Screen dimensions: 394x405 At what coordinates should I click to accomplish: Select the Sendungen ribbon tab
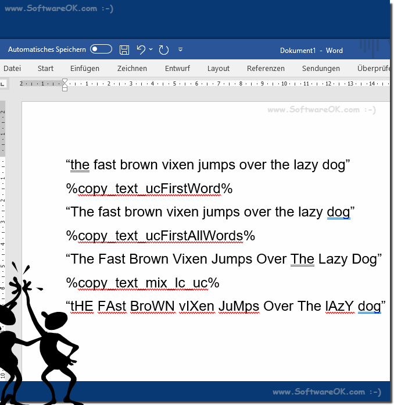click(321, 69)
